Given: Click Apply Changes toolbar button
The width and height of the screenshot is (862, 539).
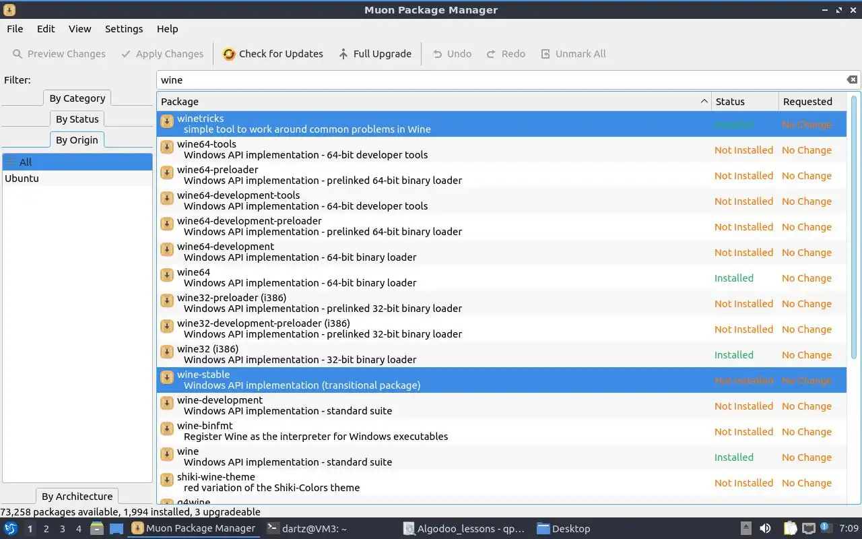Looking at the screenshot, I should (x=162, y=54).
